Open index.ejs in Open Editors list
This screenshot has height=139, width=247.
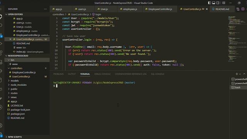[27, 52]
